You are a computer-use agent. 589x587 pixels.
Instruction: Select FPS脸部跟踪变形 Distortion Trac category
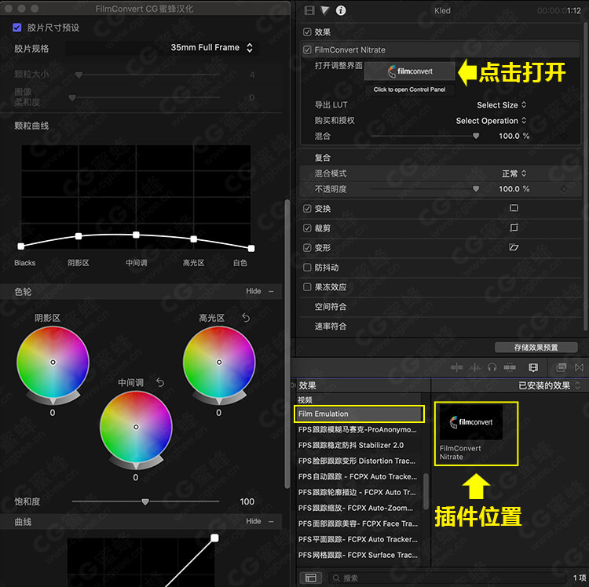pos(357,461)
